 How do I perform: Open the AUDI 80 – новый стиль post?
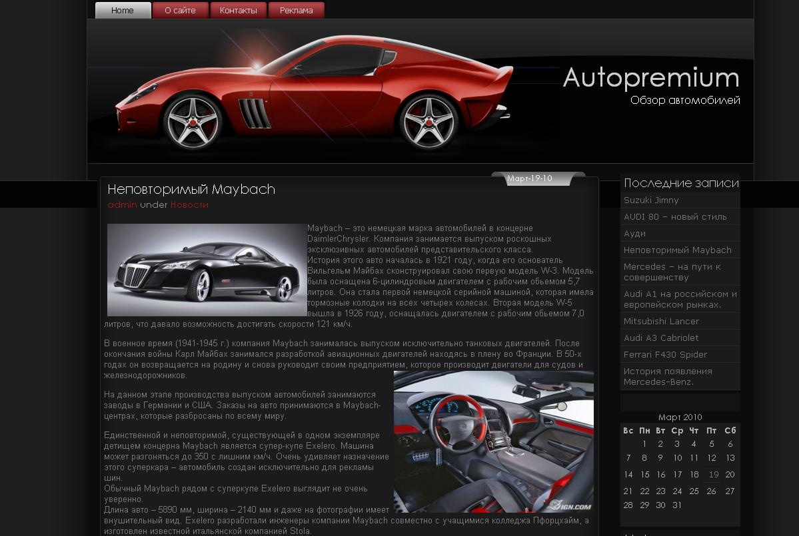(x=674, y=217)
